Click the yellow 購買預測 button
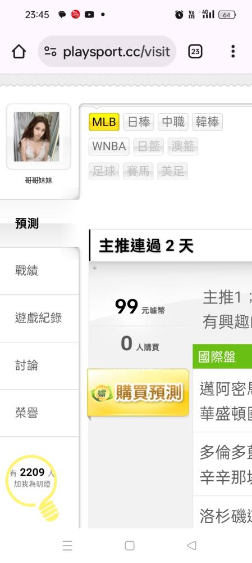Image resolution: width=252 pixels, height=563 pixels. pos(138,393)
